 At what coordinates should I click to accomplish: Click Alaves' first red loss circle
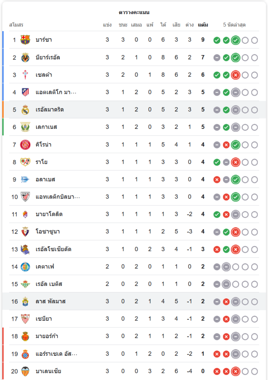[x=217, y=180]
